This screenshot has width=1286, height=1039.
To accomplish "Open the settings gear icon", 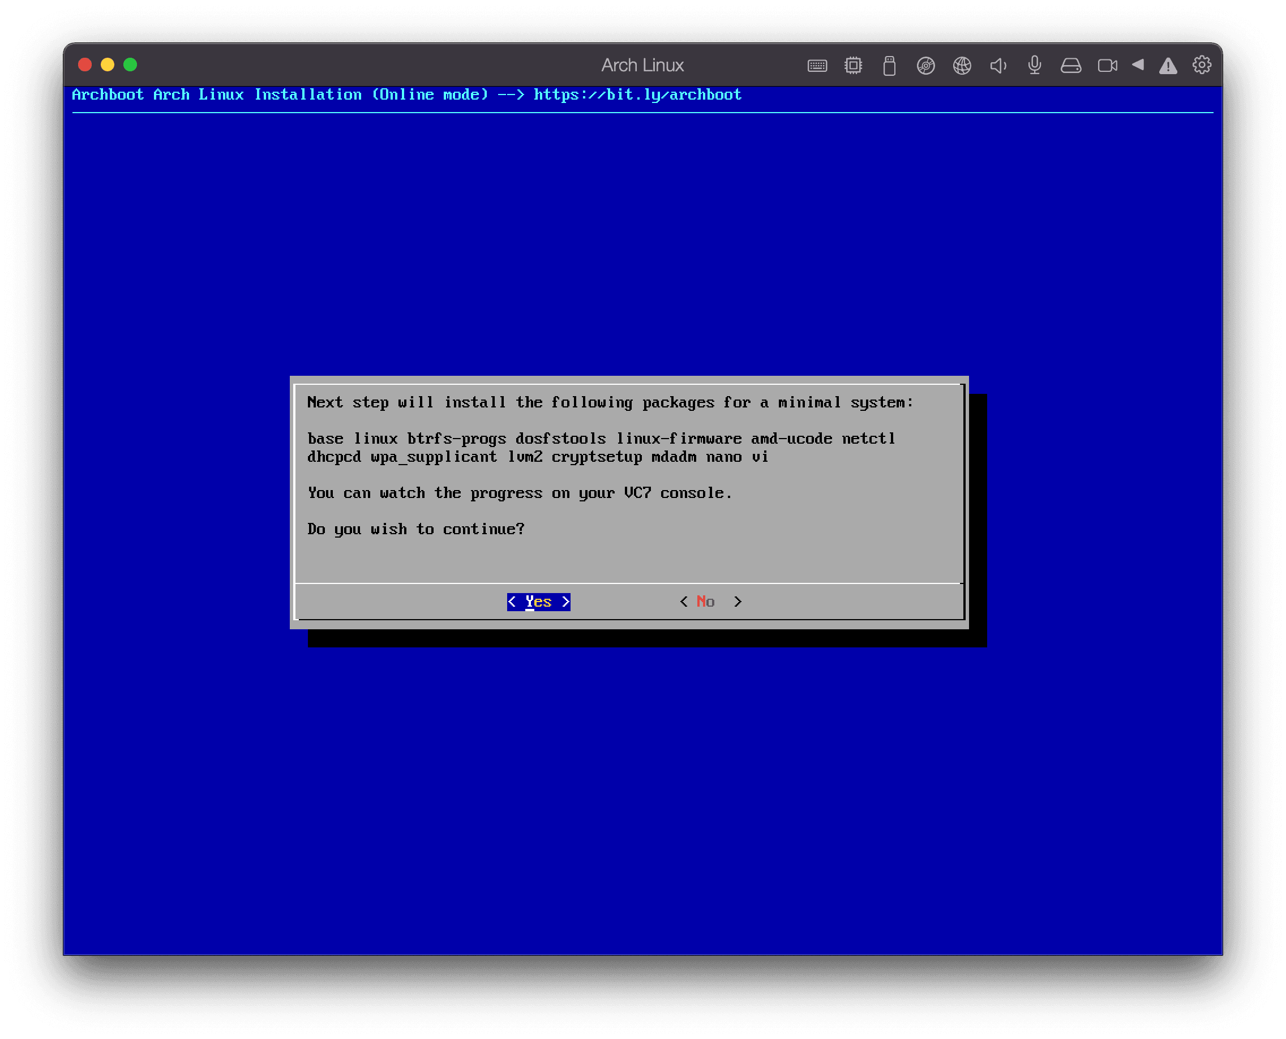I will [1202, 65].
